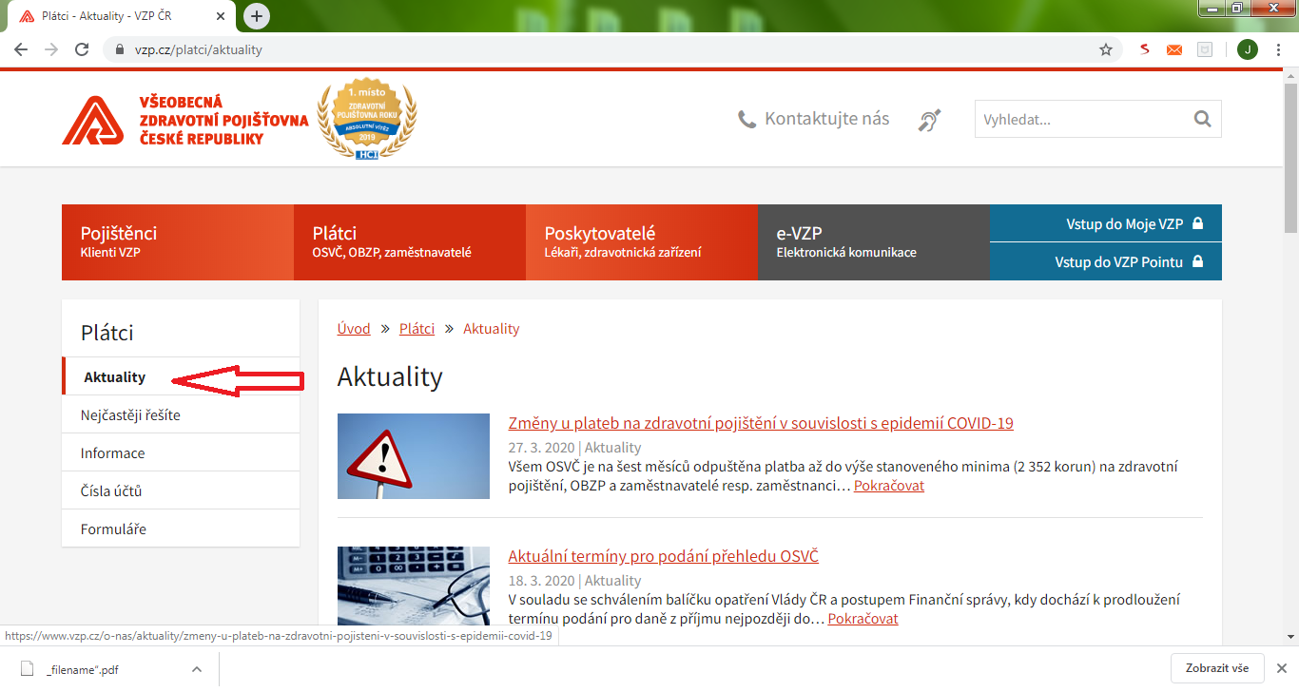Click the VZP logo
Screen dimensions: 1299x692
pyautogui.click(x=185, y=120)
